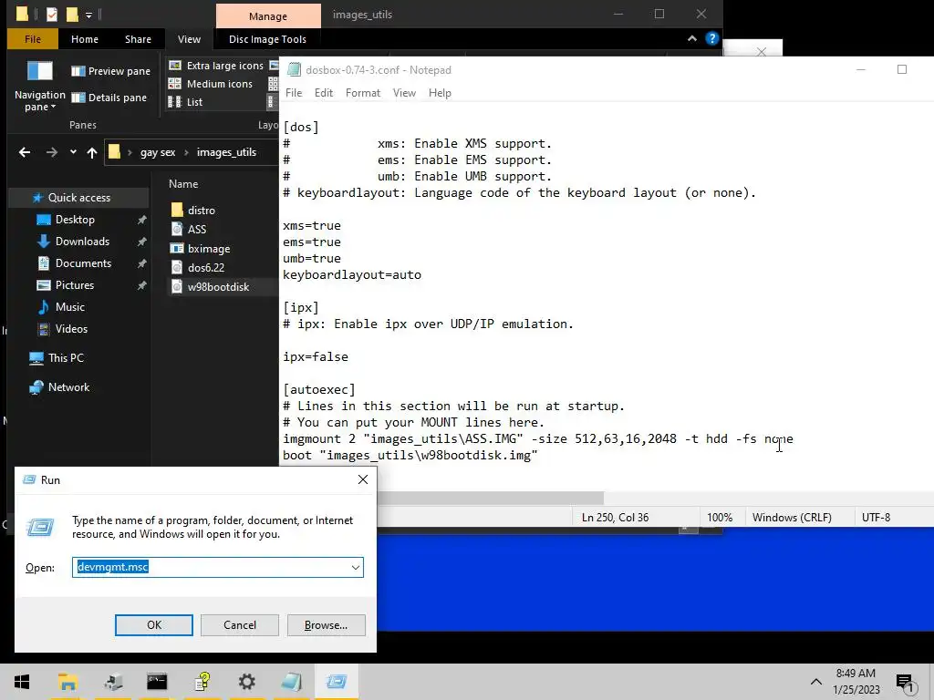The image size is (934, 700).
Task: Switch to the Notepad taskbar icon
Action: pos(291,682)
